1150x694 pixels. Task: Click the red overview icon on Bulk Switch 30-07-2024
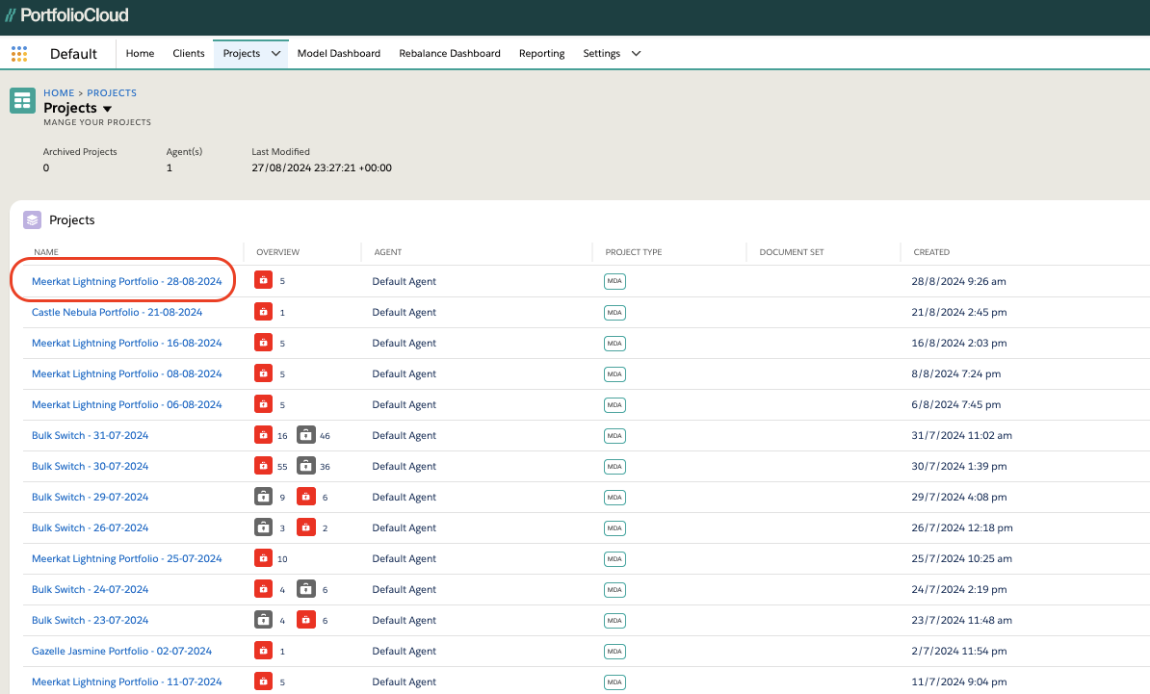[263, 466]
